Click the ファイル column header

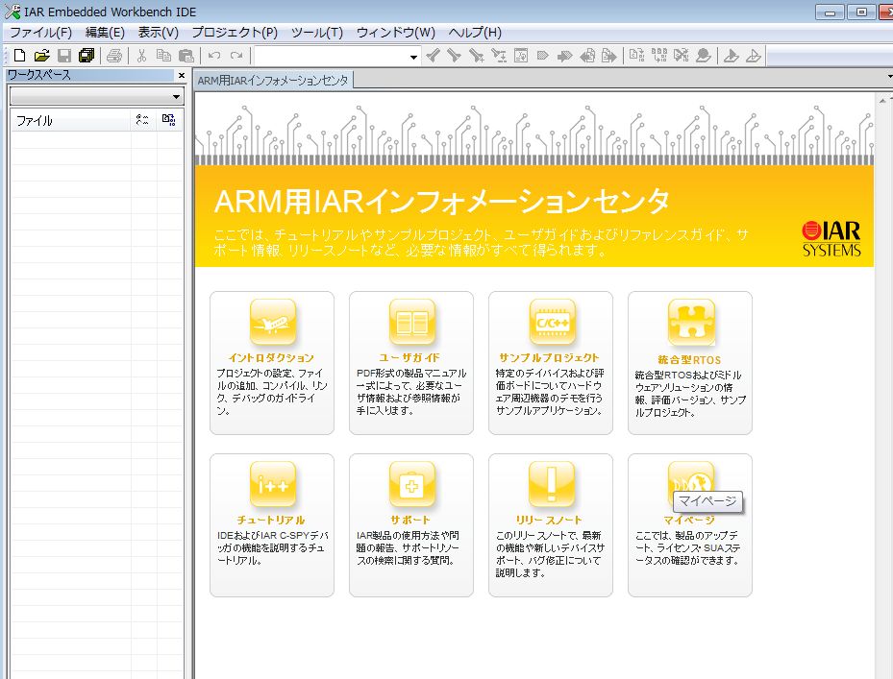pyautogui.click(x=70, y=120)
